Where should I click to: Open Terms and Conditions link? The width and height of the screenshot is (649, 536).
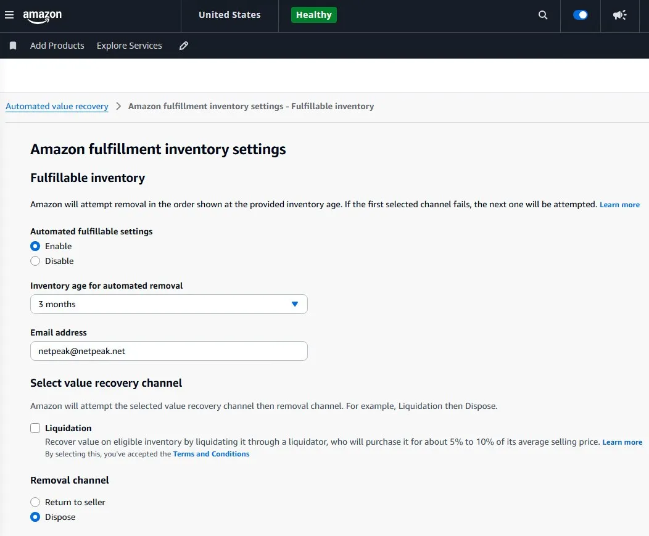(211, 454)
